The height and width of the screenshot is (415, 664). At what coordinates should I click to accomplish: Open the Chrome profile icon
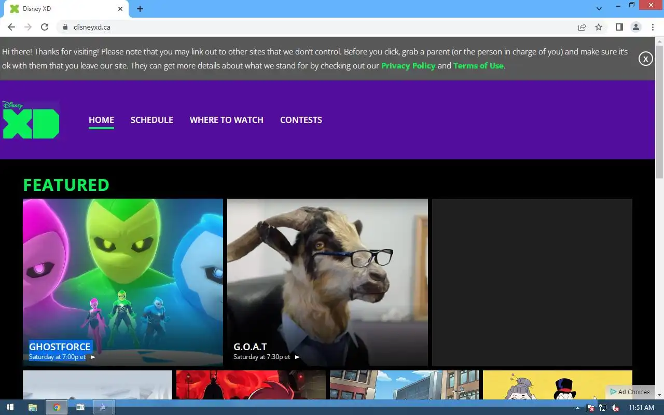pyautogui.click(x=635, y=27)
